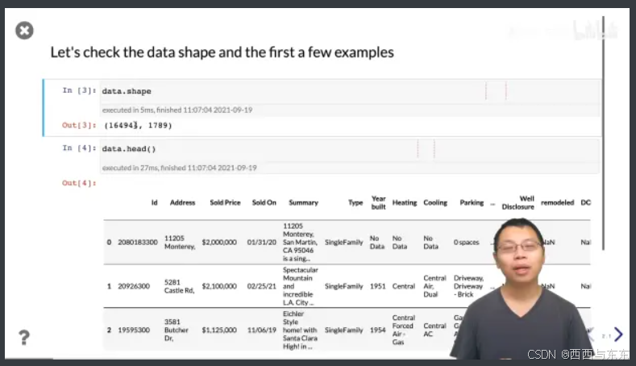The height and width of the screenshot is (366, 636).
Task: Click the remodeled column header
Action: [557, 202]
